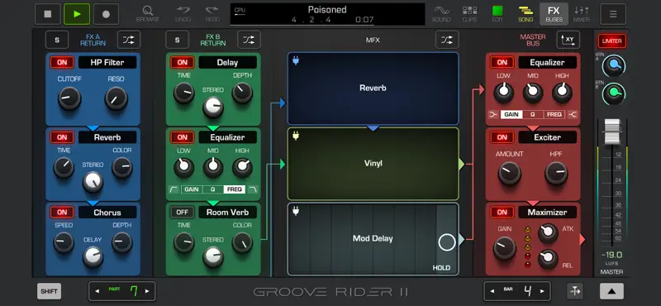Turn off the HP Filter effect

click(x=62, y=63)
